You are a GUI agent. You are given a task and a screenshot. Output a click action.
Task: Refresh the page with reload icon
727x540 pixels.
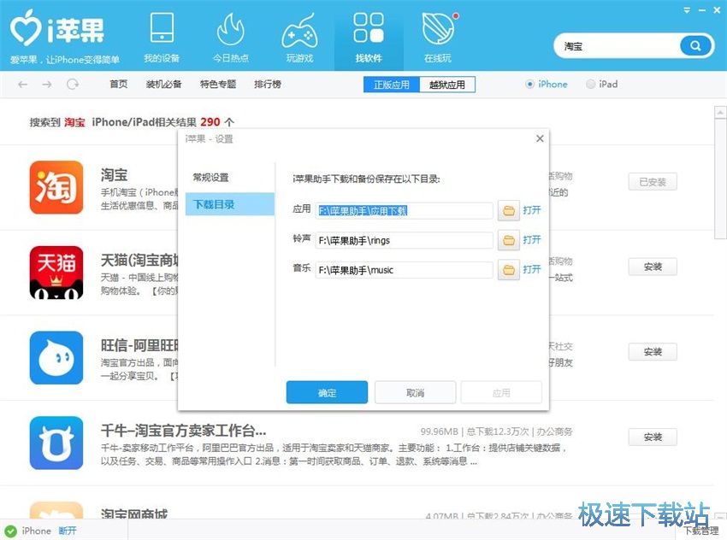pos(73,85)
